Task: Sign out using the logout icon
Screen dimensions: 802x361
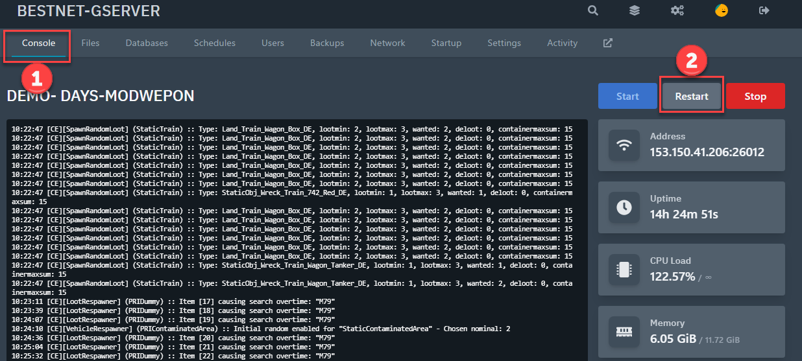Action: tap(764, 10)
